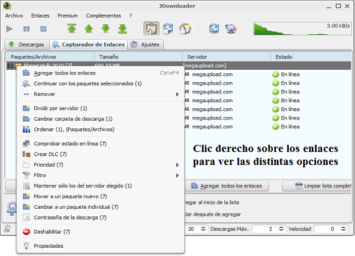355x256 pixels.
Task: Expand the Remover submenu arrow
Action: [177, 95]
